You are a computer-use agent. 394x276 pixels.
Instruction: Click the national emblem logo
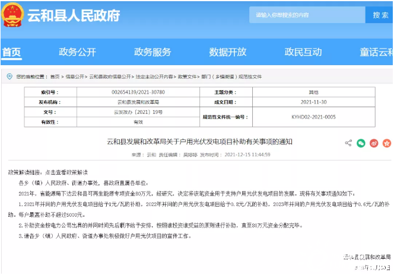tap(12, 15)
